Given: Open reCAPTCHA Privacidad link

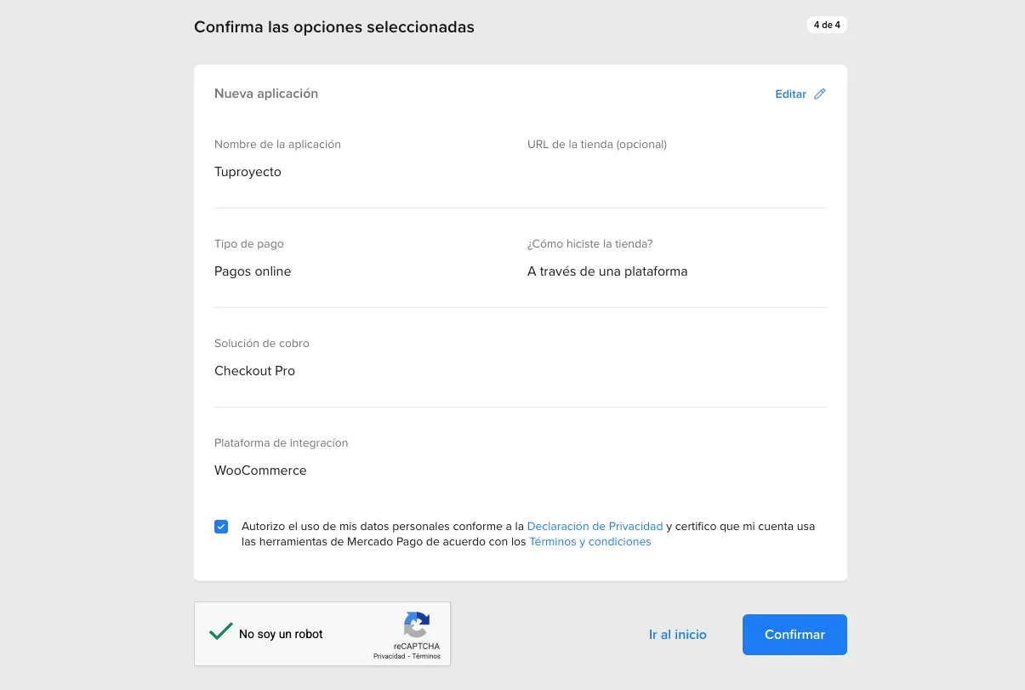Looking at the screenshot, I should (389, 657).
